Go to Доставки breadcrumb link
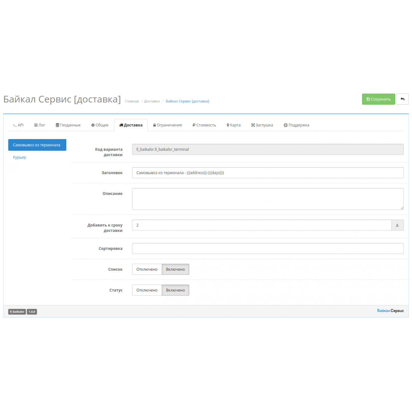The width and height of the screenshot is (412, 412). tap(152, 101)
